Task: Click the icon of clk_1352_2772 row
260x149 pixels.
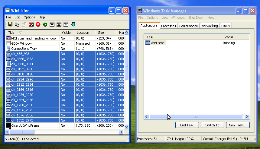Action: [x=8, y=120]
